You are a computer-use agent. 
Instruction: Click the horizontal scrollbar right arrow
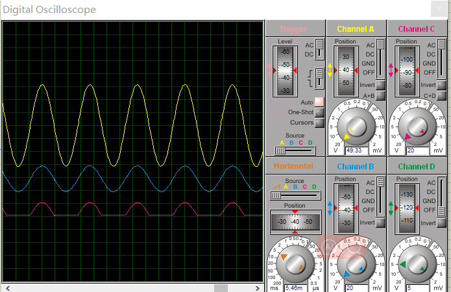258,288
